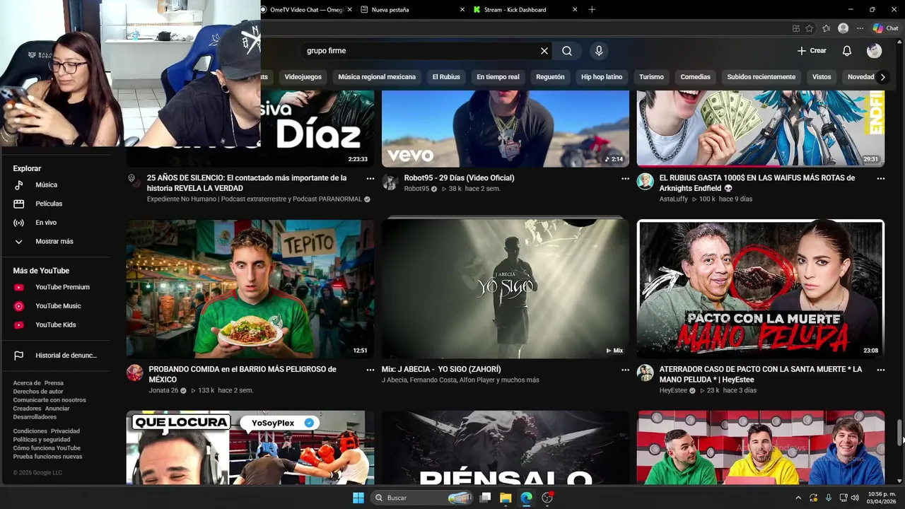This screenshot has height=509, width=905.
Task: Select the Reguetón filter chip
Action: coord(550,77)
